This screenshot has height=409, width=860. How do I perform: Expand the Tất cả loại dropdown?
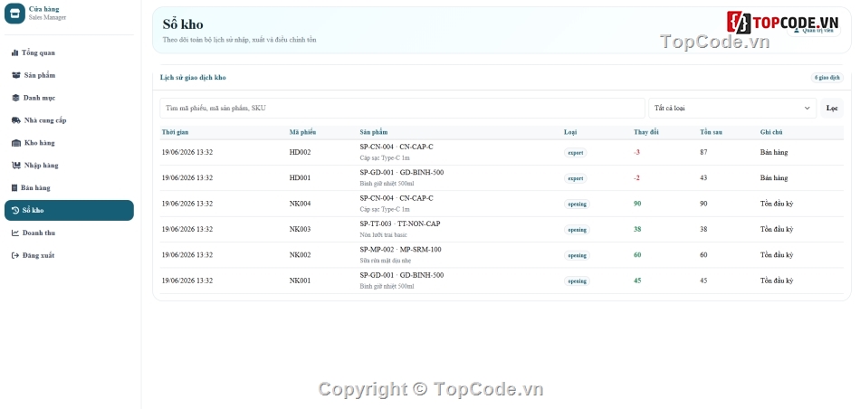coord(732,108)
